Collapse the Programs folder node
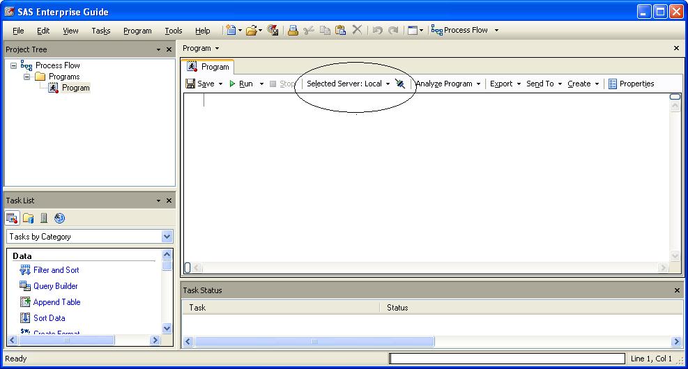The image size is (688, 369). point(26,77)
